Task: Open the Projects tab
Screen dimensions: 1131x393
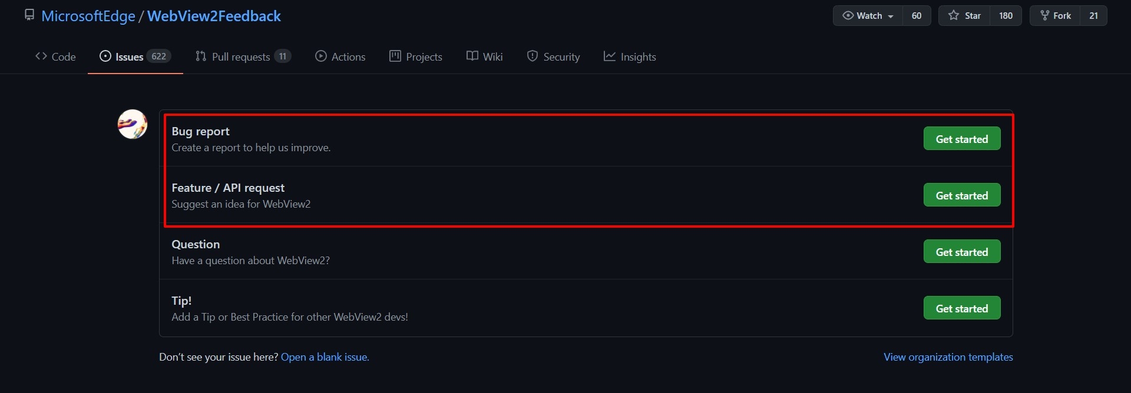Action: click(x=416, y=56)
